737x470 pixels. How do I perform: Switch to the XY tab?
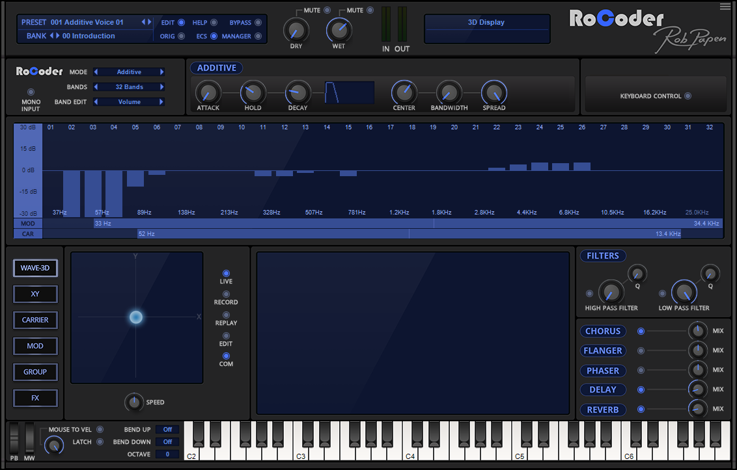[35, 294]
